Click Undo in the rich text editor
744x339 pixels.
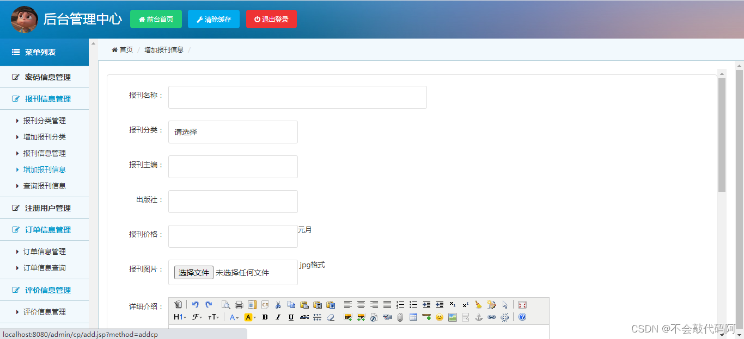click(196, 305)
